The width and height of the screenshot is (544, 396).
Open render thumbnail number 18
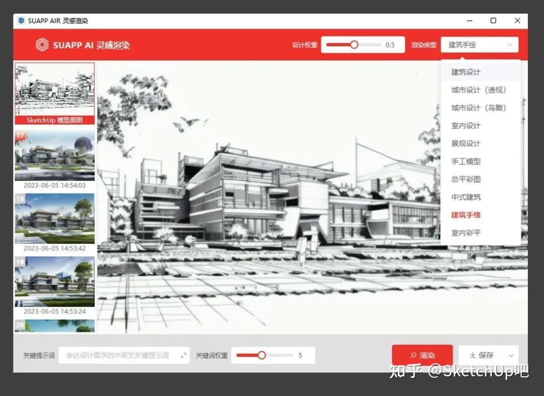click(54, 218)
